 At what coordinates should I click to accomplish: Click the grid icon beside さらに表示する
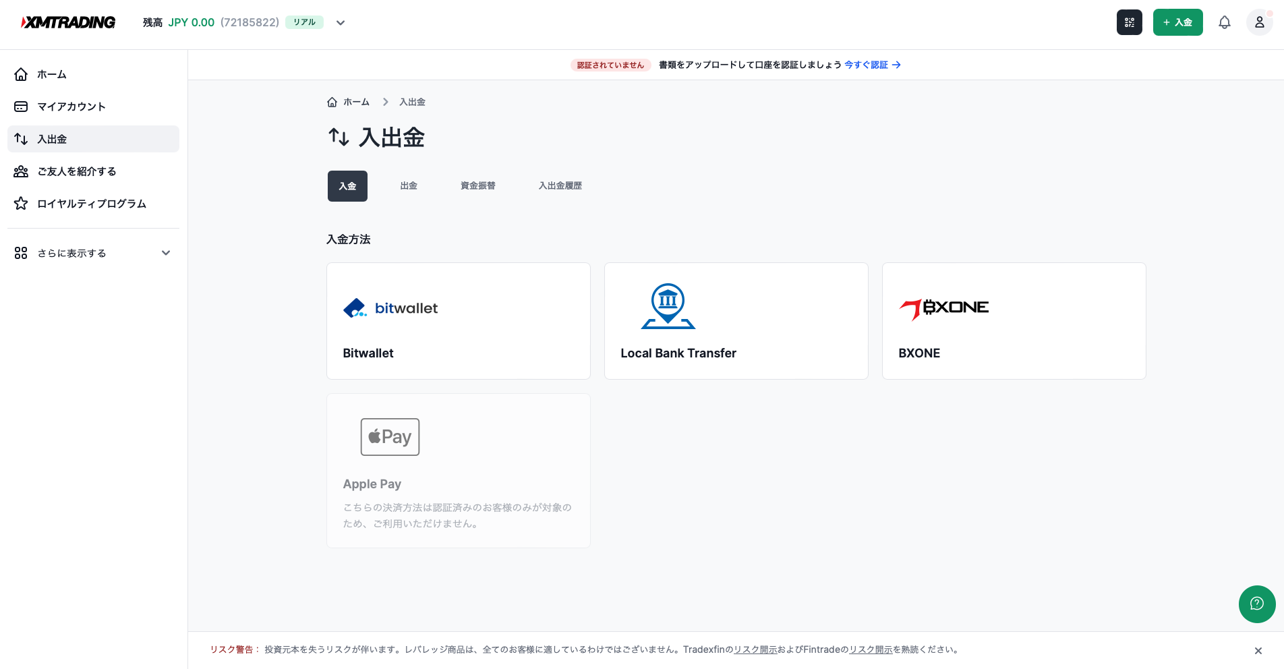point(21,253)
